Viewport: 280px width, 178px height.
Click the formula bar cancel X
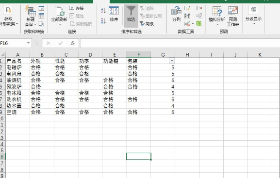(48, 43)
